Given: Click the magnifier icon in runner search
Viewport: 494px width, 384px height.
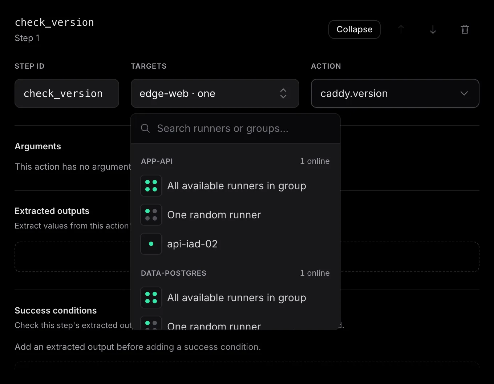Looking at the screenshot, I should point(145,128).
